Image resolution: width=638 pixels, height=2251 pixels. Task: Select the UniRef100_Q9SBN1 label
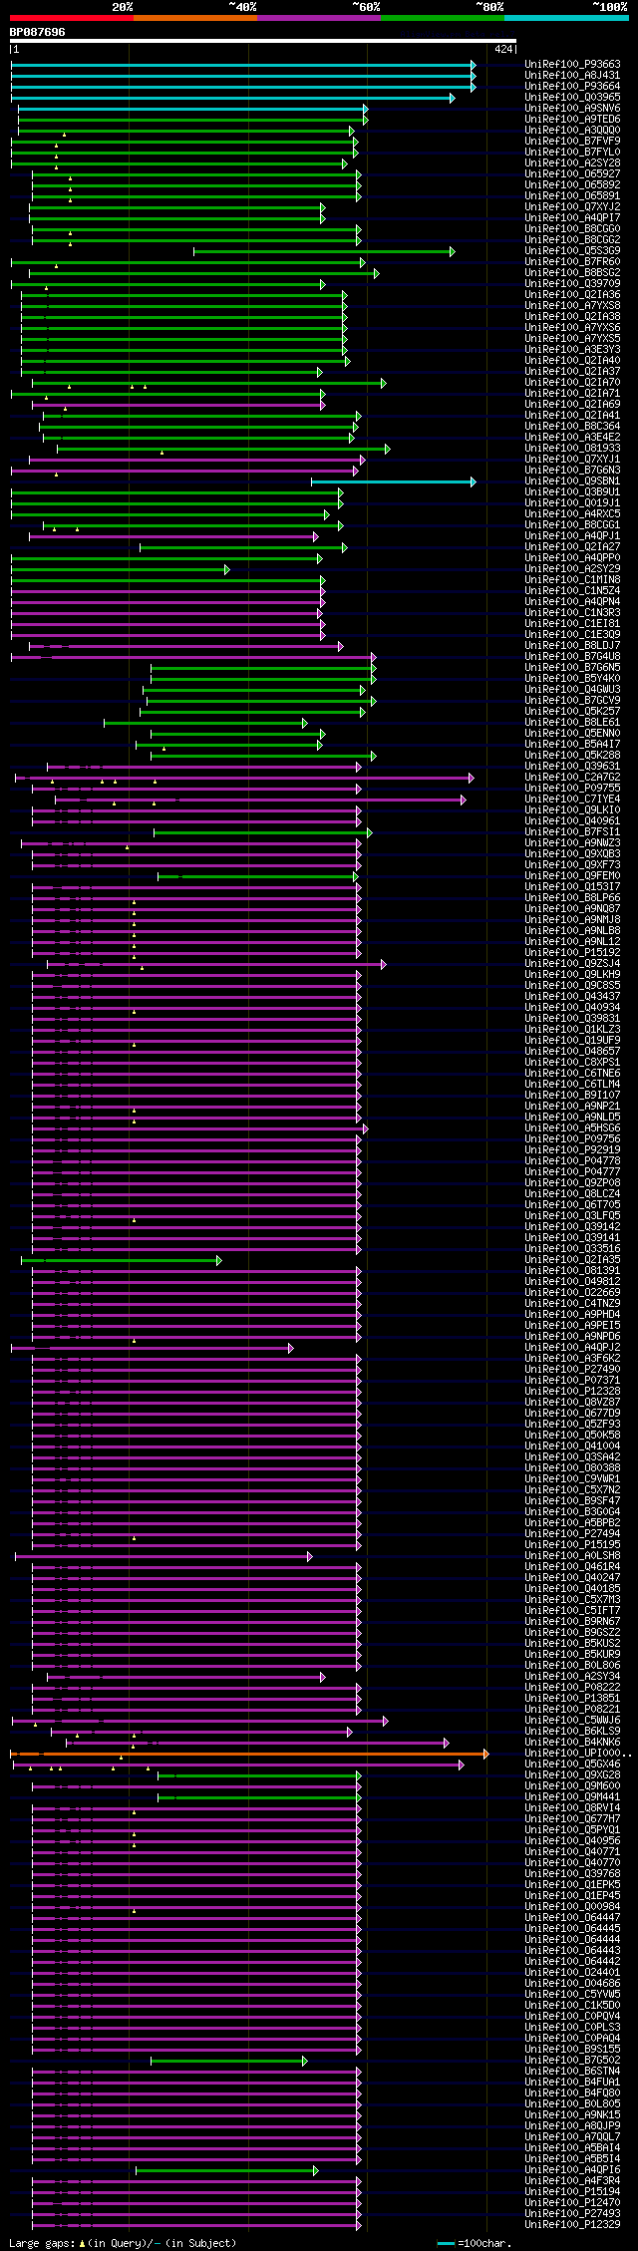coord(572,482)
